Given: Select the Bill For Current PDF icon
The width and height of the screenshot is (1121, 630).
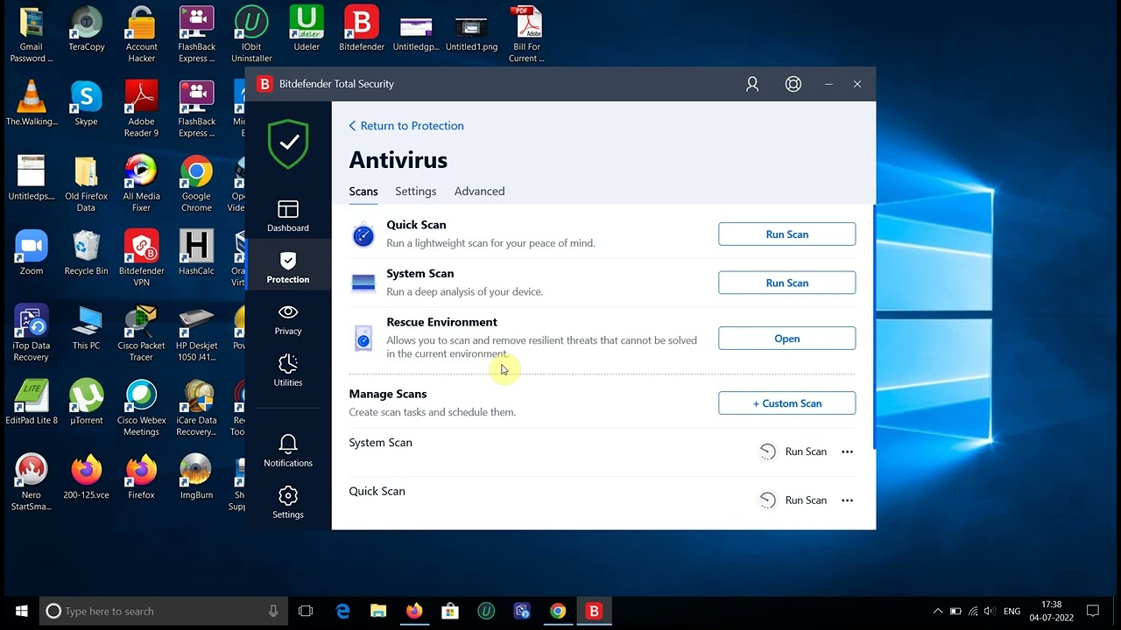Looking at the screenshot, I should [526, 34].
